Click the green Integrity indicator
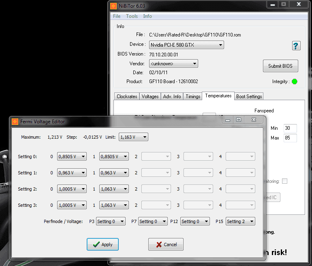Image resolution: width=312 pixels, height=266 pixels. [x=294, y=82]
